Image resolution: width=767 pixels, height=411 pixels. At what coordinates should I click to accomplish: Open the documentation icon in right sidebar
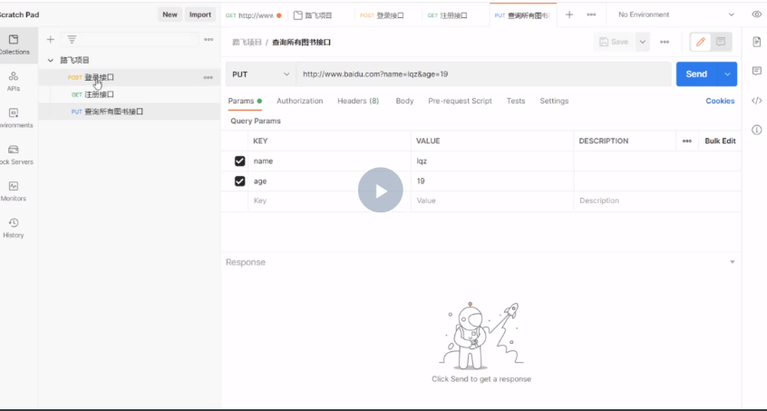tap(757, 42)
